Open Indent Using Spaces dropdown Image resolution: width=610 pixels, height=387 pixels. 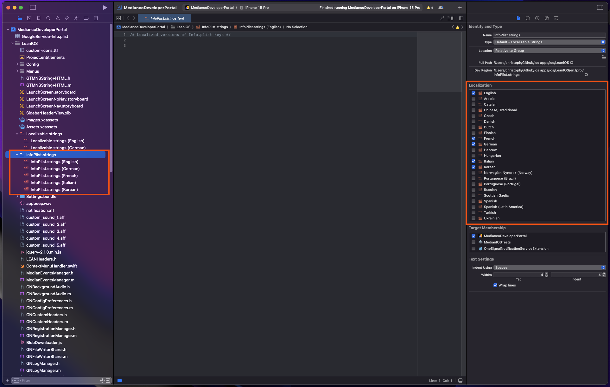(549, 267)
